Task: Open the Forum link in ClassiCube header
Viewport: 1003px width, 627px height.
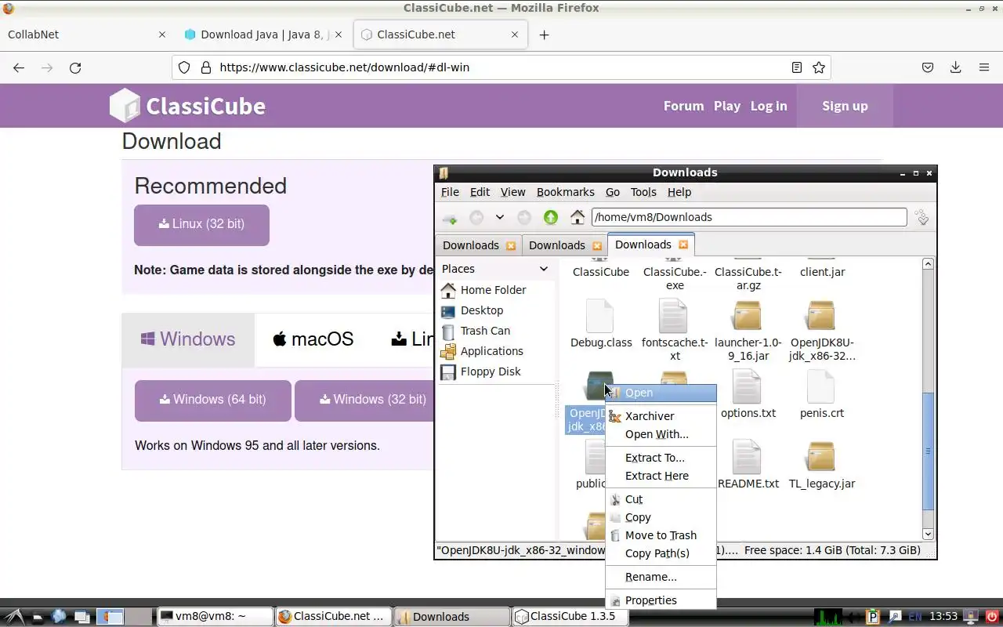Action: [683, 106]
